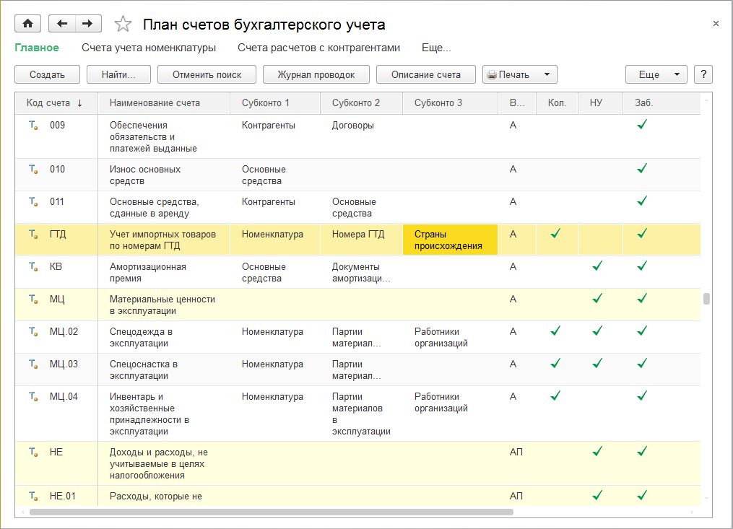Open Счета расчетов с контрагентами tab

click(318, 48)
